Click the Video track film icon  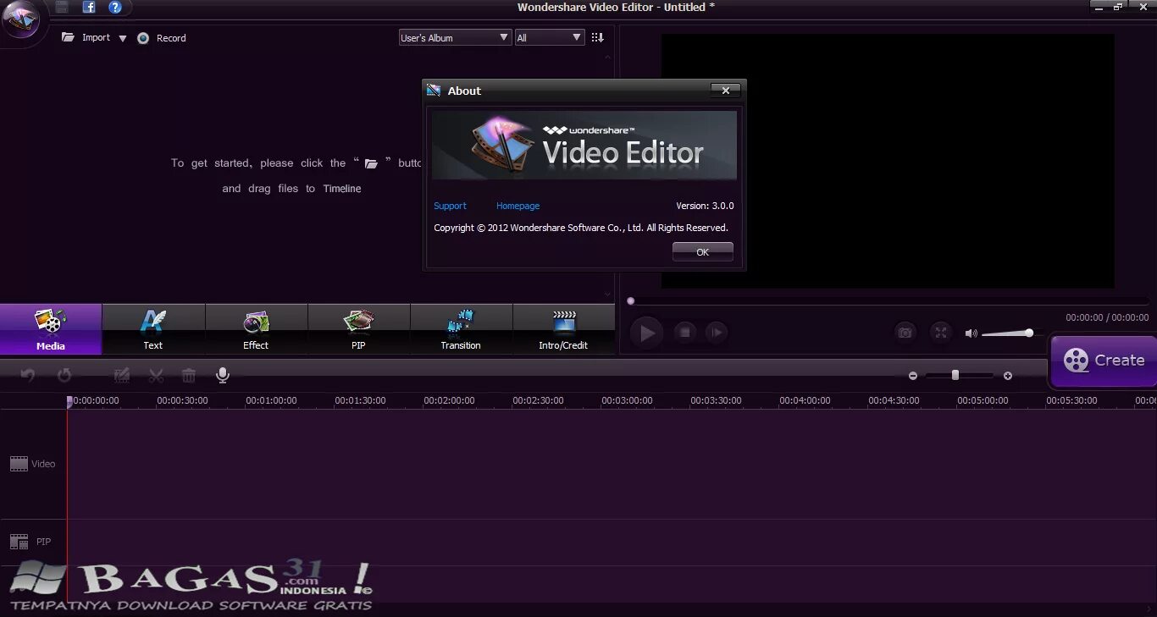tap(19, 464)
